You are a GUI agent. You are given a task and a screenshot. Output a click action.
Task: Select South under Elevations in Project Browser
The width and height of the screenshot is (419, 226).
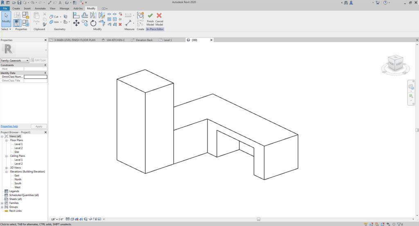pos(18,183)
